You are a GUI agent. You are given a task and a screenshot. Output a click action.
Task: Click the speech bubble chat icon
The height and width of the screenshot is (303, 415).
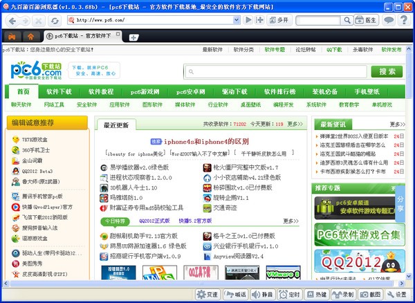(x=389, y=20)
